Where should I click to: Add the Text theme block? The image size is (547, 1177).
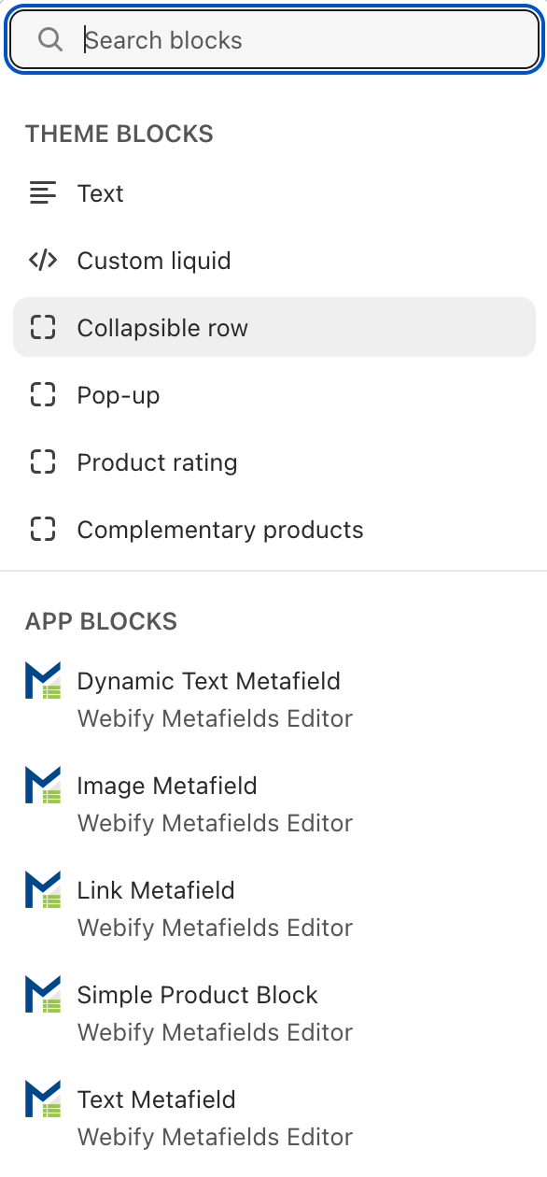pyautogui.click(x=273, y=193)
